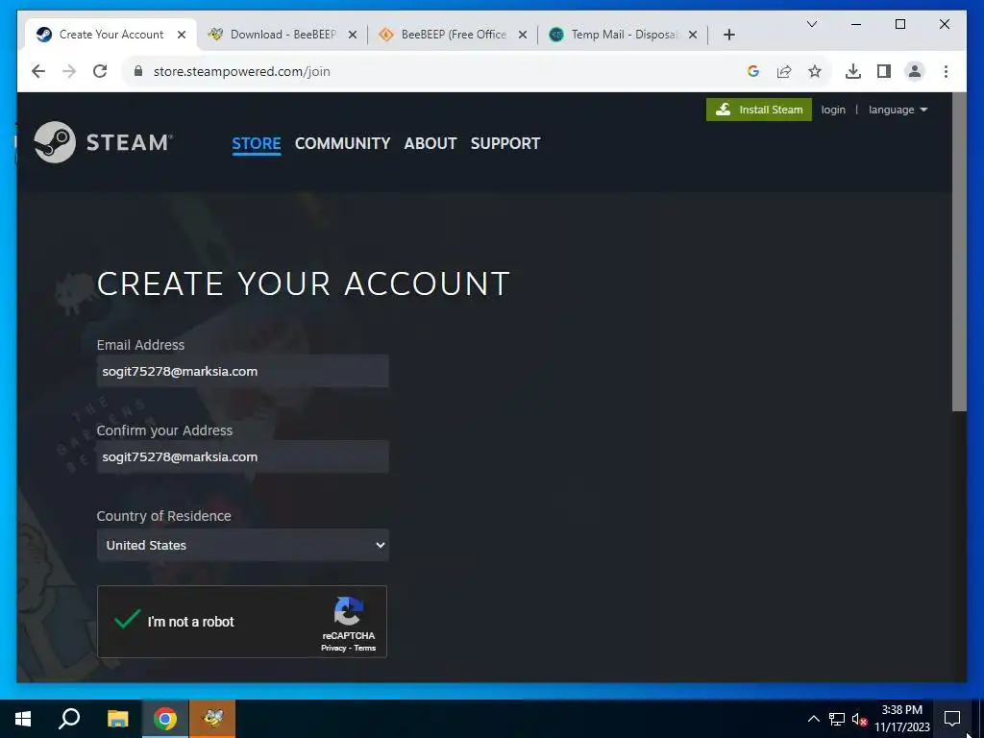Open the reCAPTCHA Terms link
This screenshot has width=984, height=738.
(x=364, y=649)
